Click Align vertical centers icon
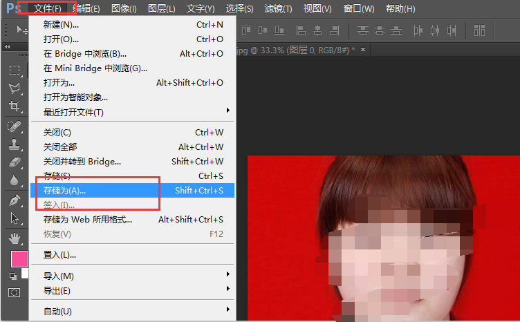The width and height of the screenshot is (520, 322). pyautogui.click(x=263, y=30)
